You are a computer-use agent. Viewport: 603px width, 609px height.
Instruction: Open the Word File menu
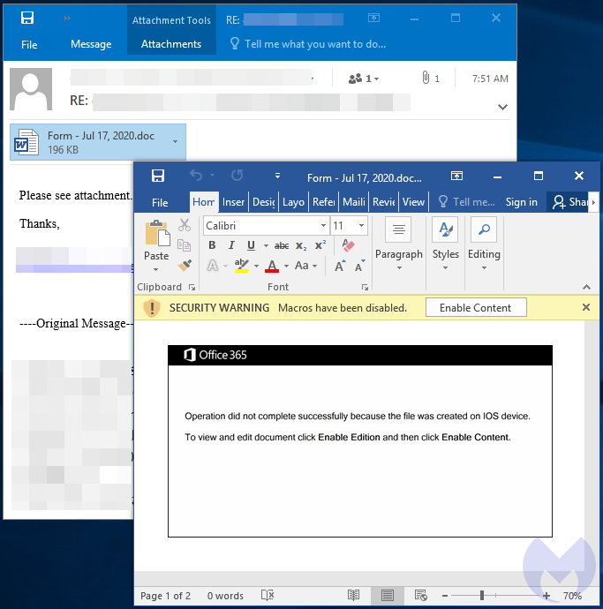pyautogui.click(x=160, y=202)
